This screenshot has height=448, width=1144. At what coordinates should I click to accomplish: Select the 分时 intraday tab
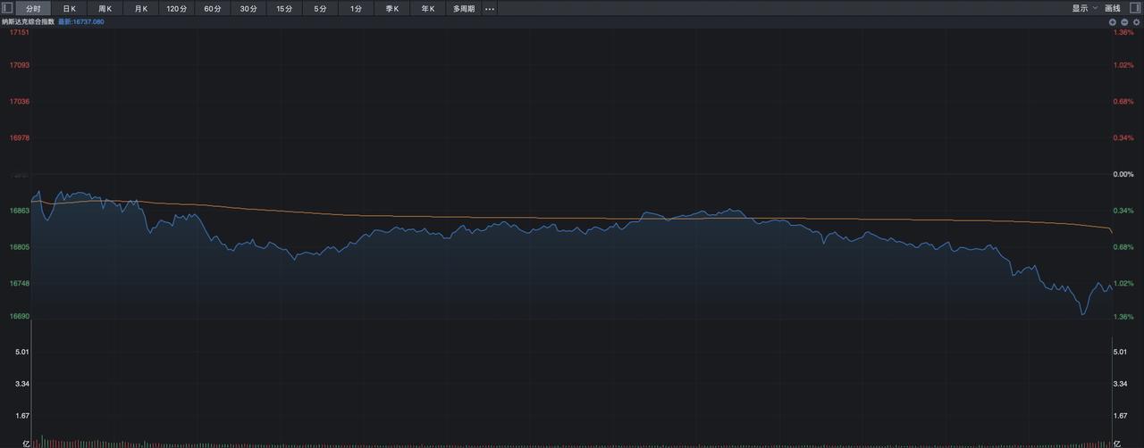(x=34, y=9)
